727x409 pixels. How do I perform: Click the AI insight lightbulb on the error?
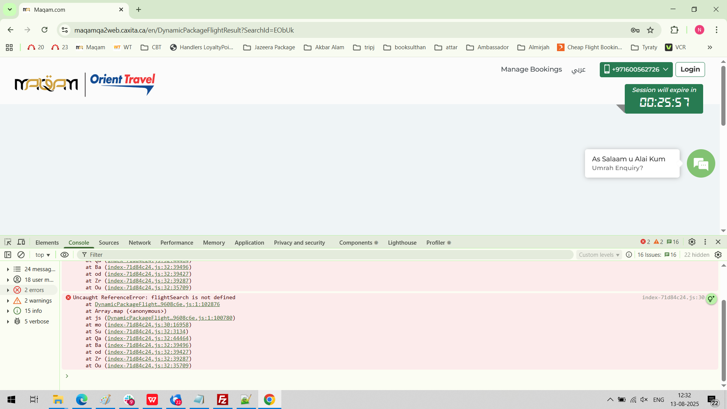pos(711,299)
